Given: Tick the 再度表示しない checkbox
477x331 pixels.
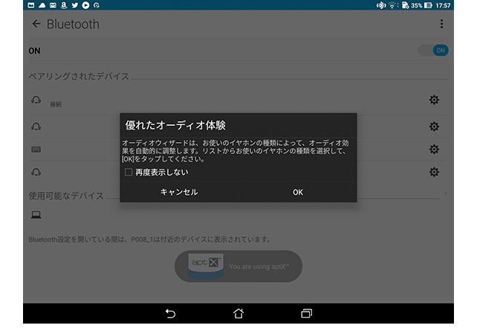Looking at the screenshot, I should click(129, 173).
